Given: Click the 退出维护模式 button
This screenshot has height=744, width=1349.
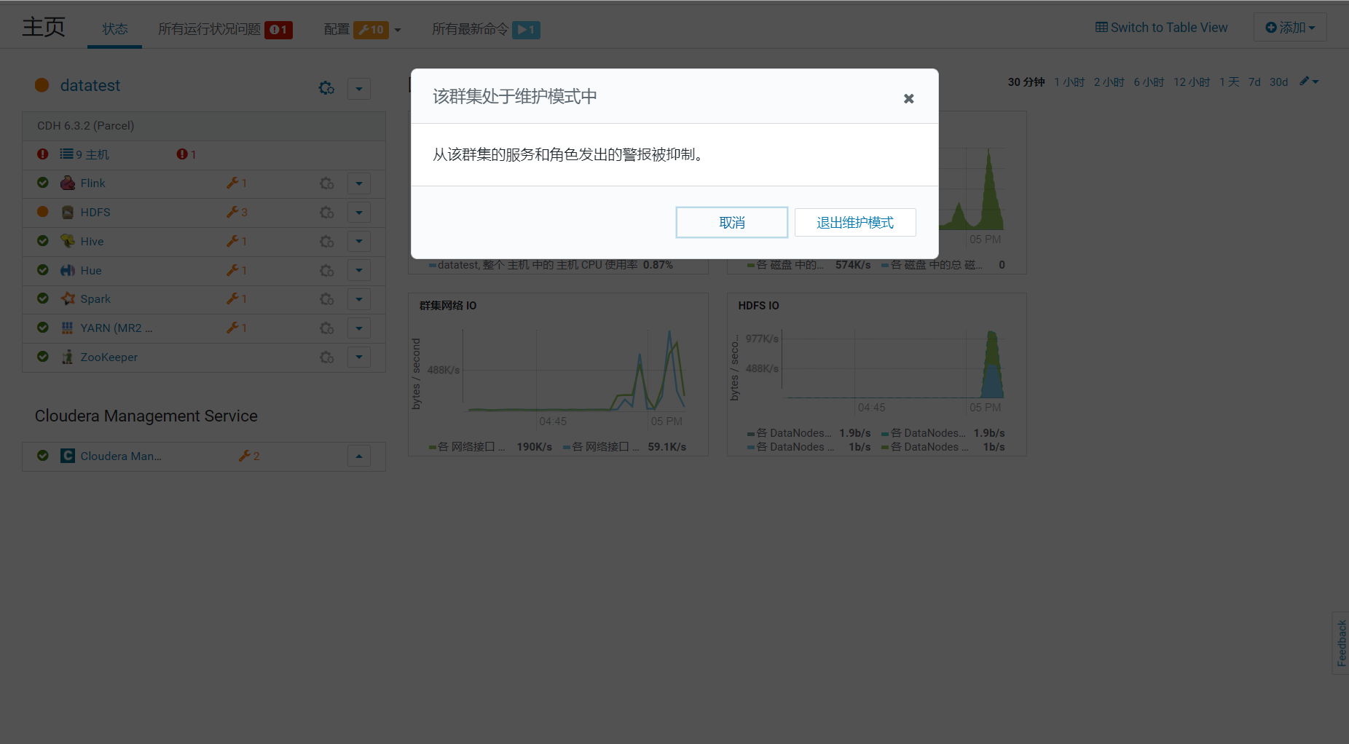Looking at the screenshot, I should tap(855, 223).
